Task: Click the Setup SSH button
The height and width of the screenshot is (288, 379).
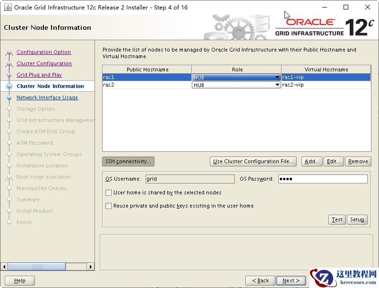Action: pyautogui.click(x=357, y=219)
